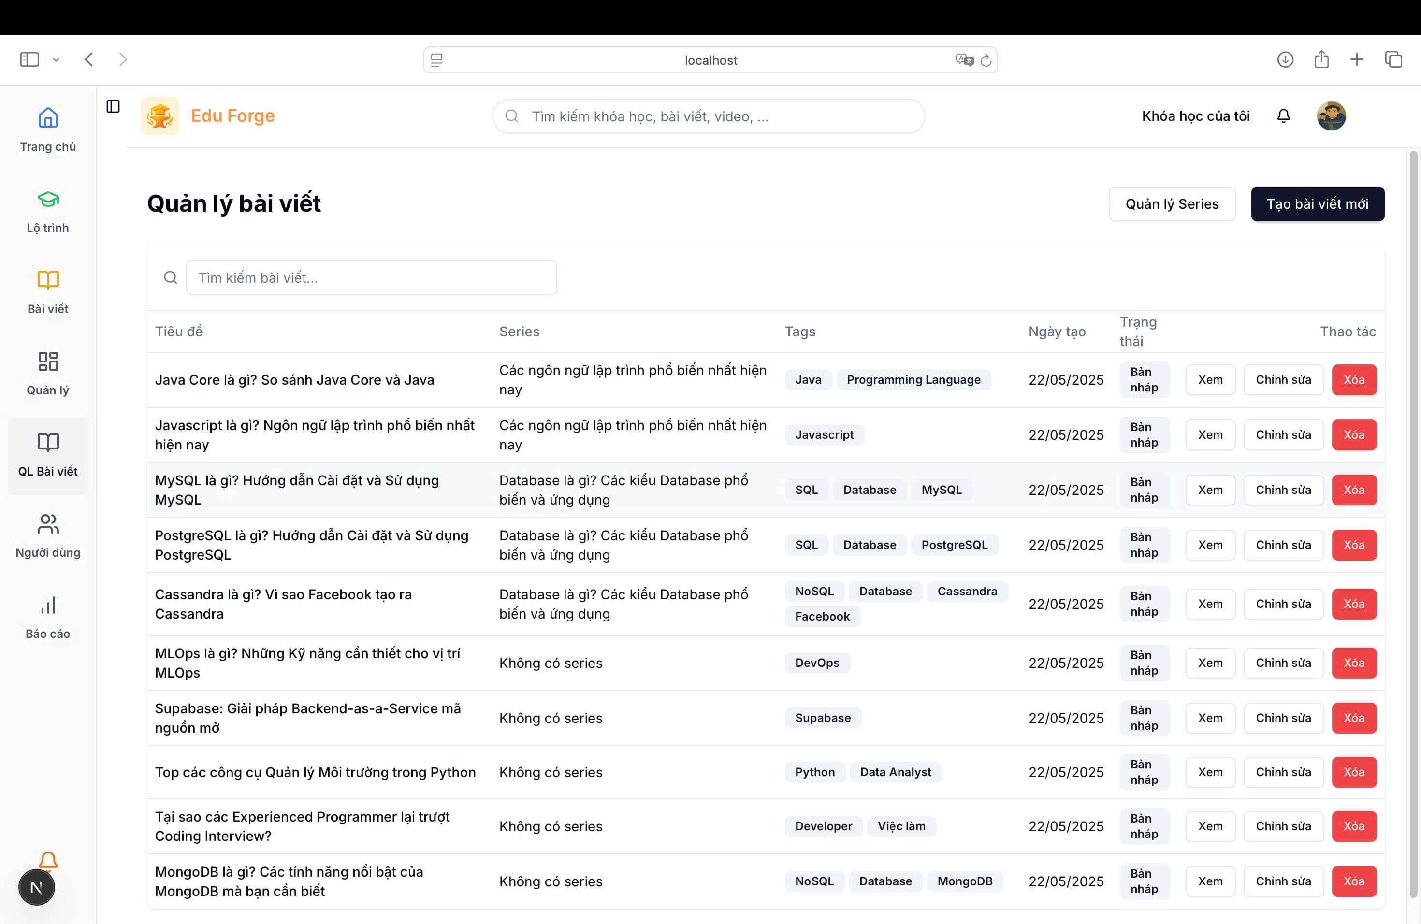The width and height of the screenshot is (1421, 924).
Task: Open the Lộ trình graduation cap icon
Action: coord(48,199)
